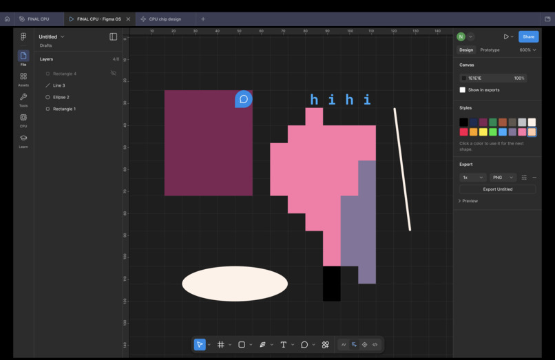This screenshot has width=555, height=360.
Task: Switch to Draw mode squiggle icon
Action: tap(344, 344)
